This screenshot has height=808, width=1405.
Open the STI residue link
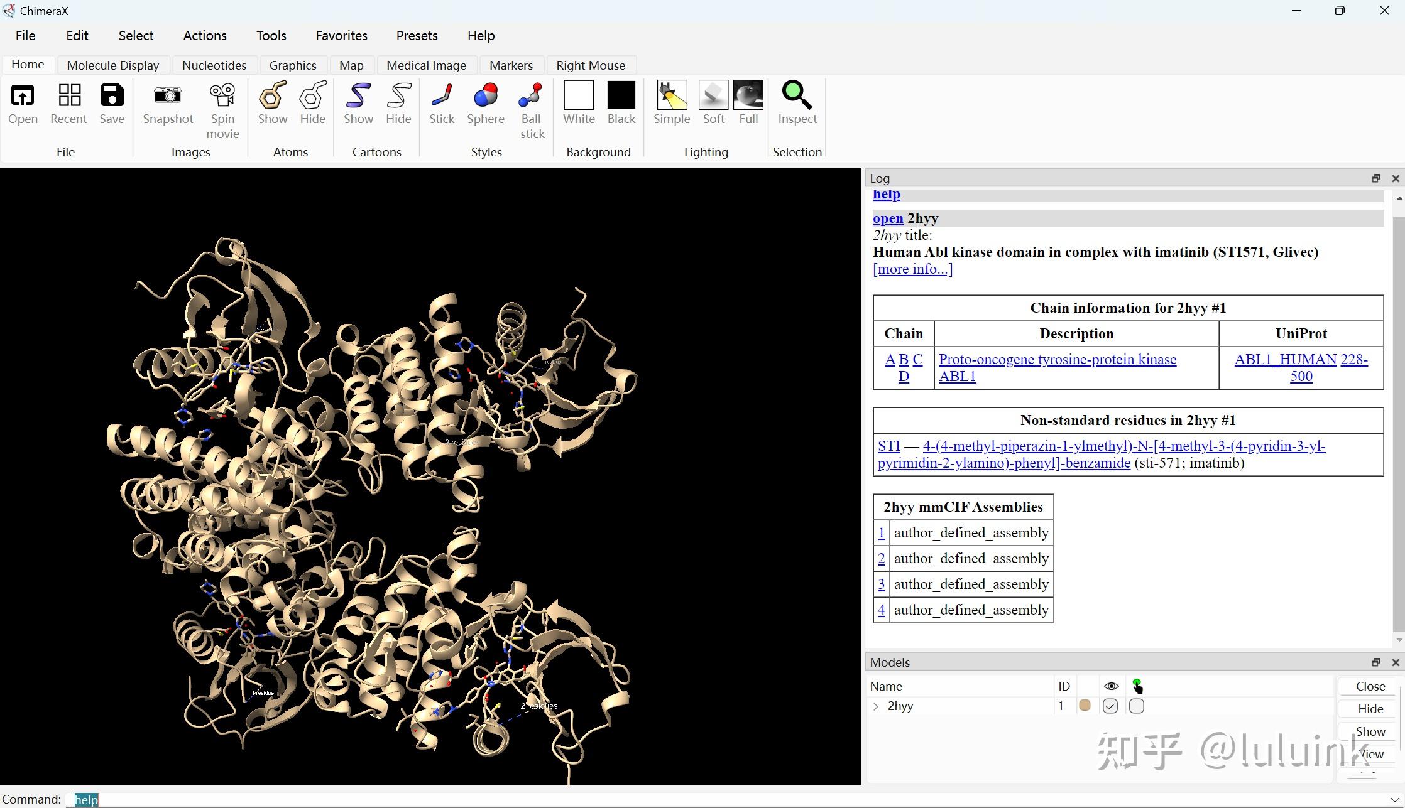[888, 446]
